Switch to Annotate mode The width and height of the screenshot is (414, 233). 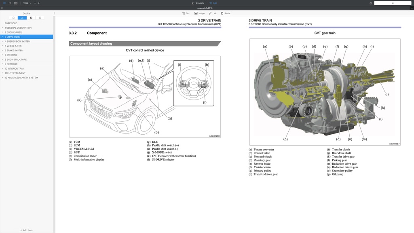pos(198,3)
